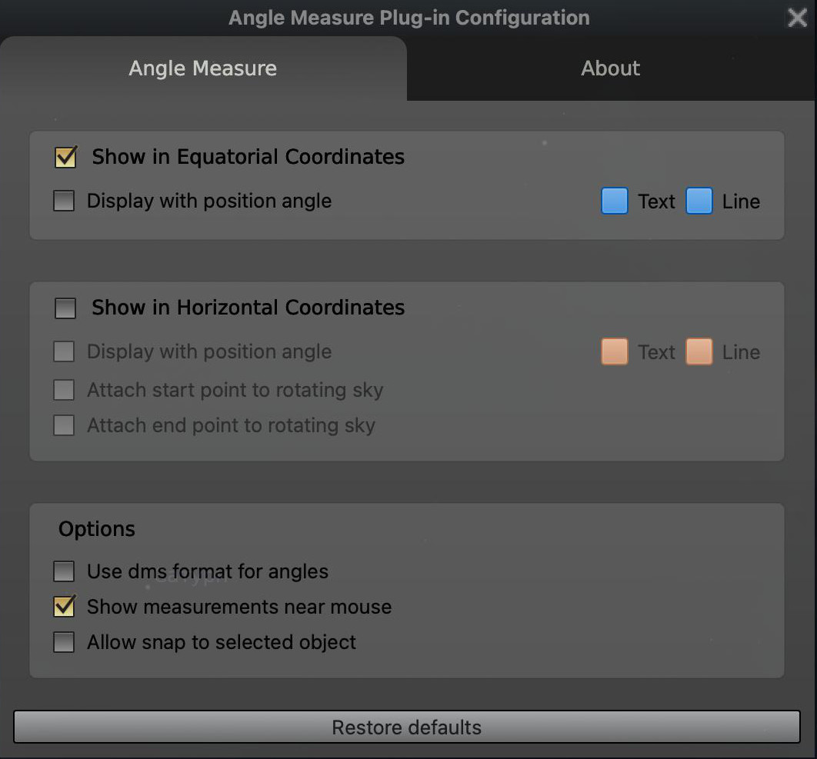Image resolution: width=817 pixels, height=759 pixels.
Task: Enable Use dms format for angles
Action: pyautogui.click(x=64, y=571)
